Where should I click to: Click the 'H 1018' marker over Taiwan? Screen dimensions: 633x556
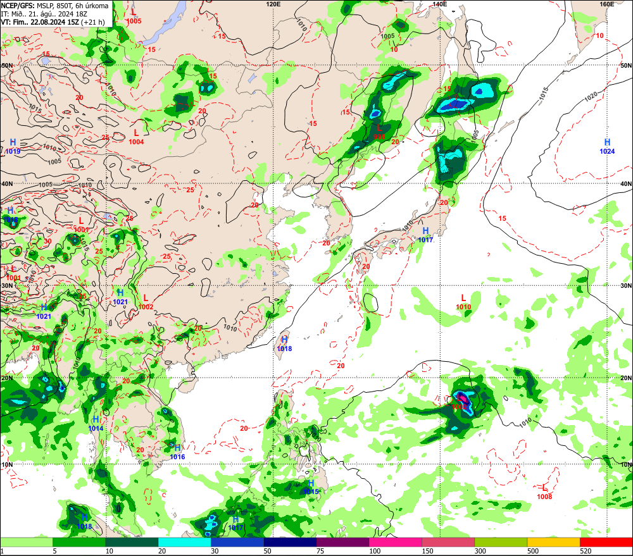[284, 343]
